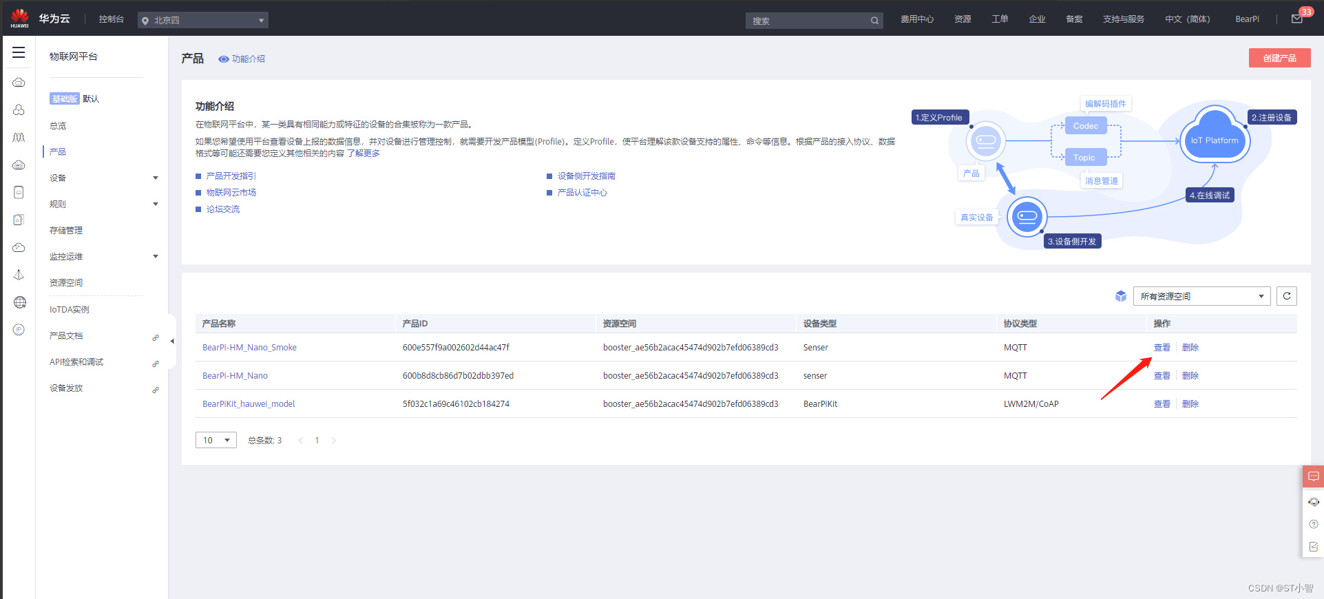Open 资源 in the top bar

[x=963, y=19]
